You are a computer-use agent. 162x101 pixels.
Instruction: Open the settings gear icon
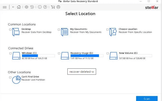point(26,7)
